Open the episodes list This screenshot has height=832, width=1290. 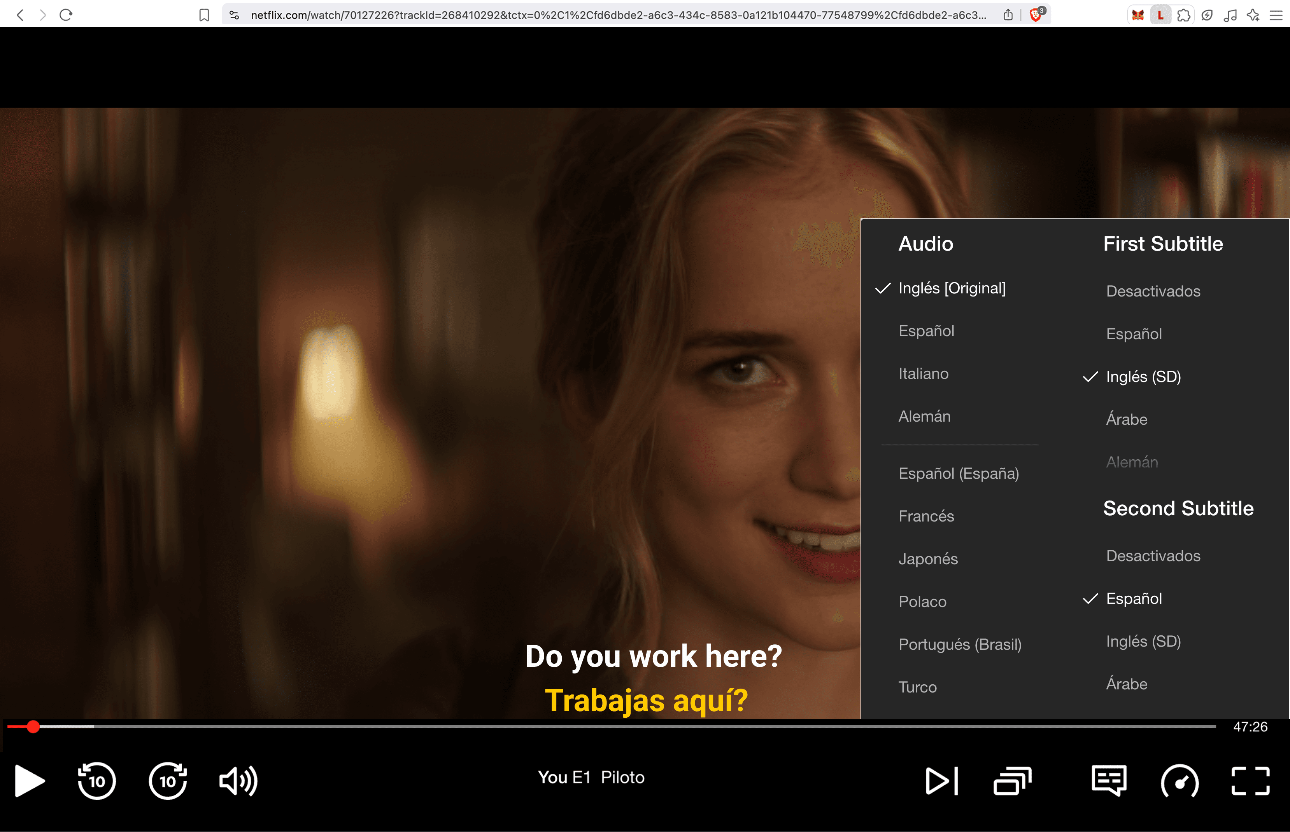click(x=1013, y=781)
